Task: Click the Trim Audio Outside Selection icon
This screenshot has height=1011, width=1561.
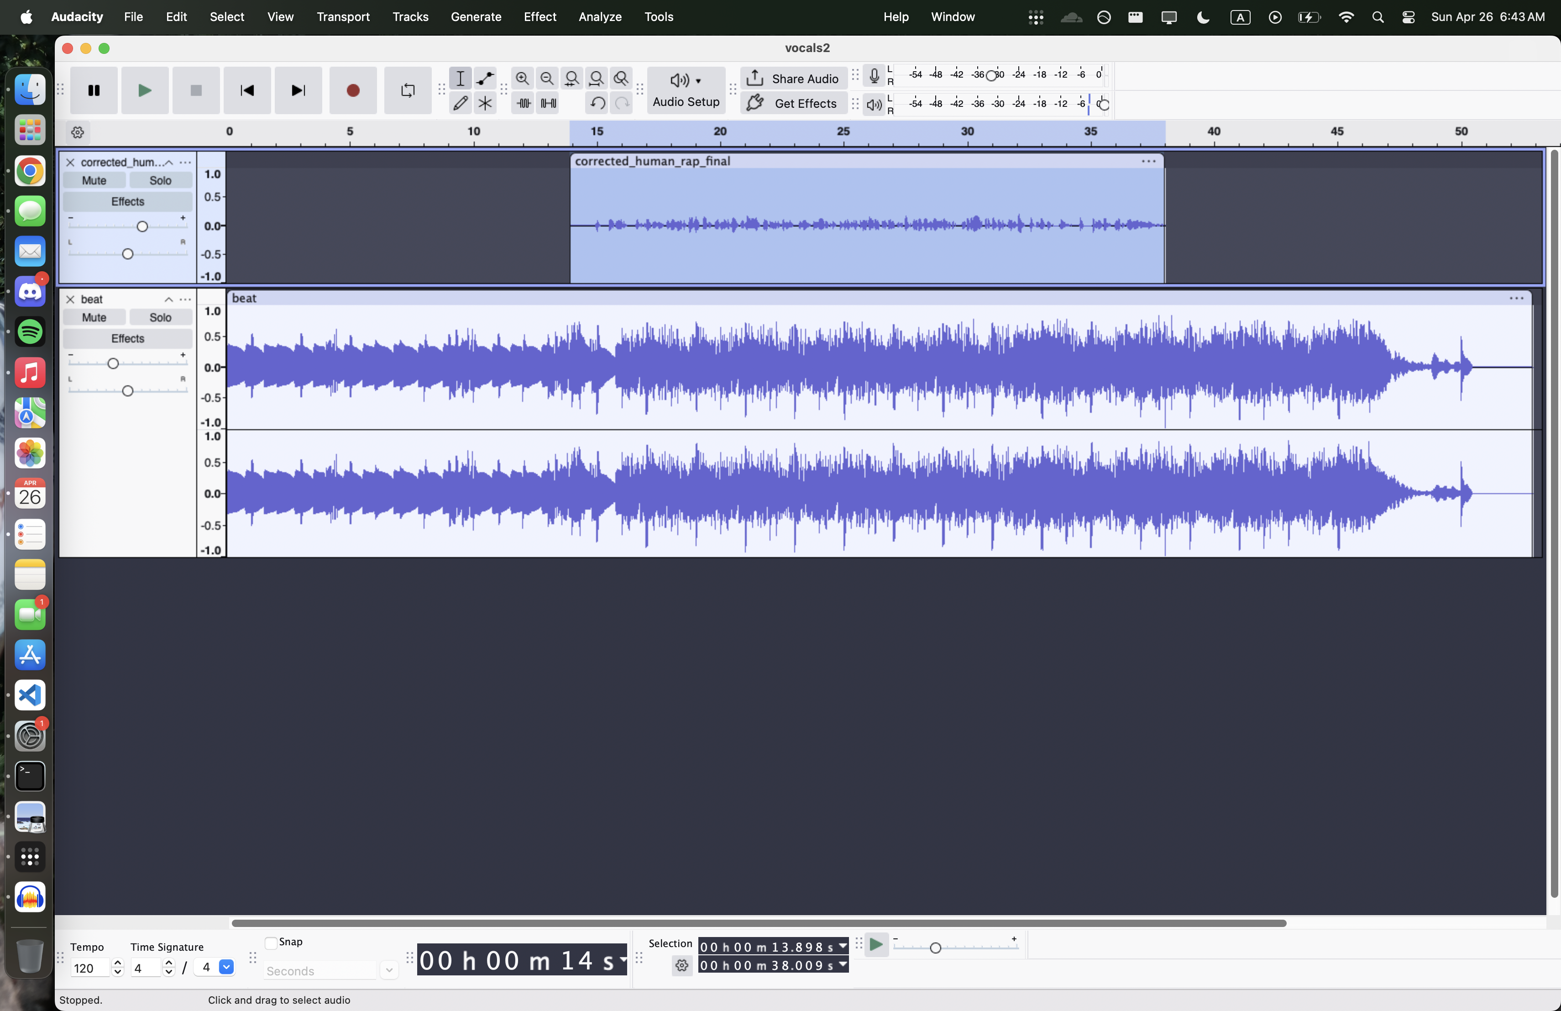Action: 523,103
